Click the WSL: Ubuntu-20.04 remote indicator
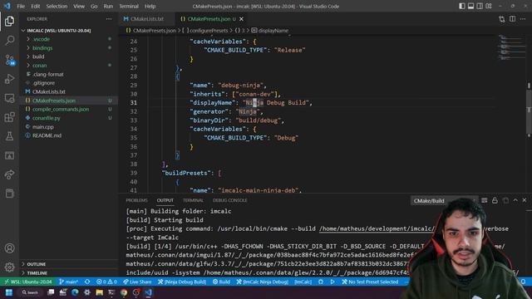532x299 pixels. pyautogui.click(x=27, y=282)
